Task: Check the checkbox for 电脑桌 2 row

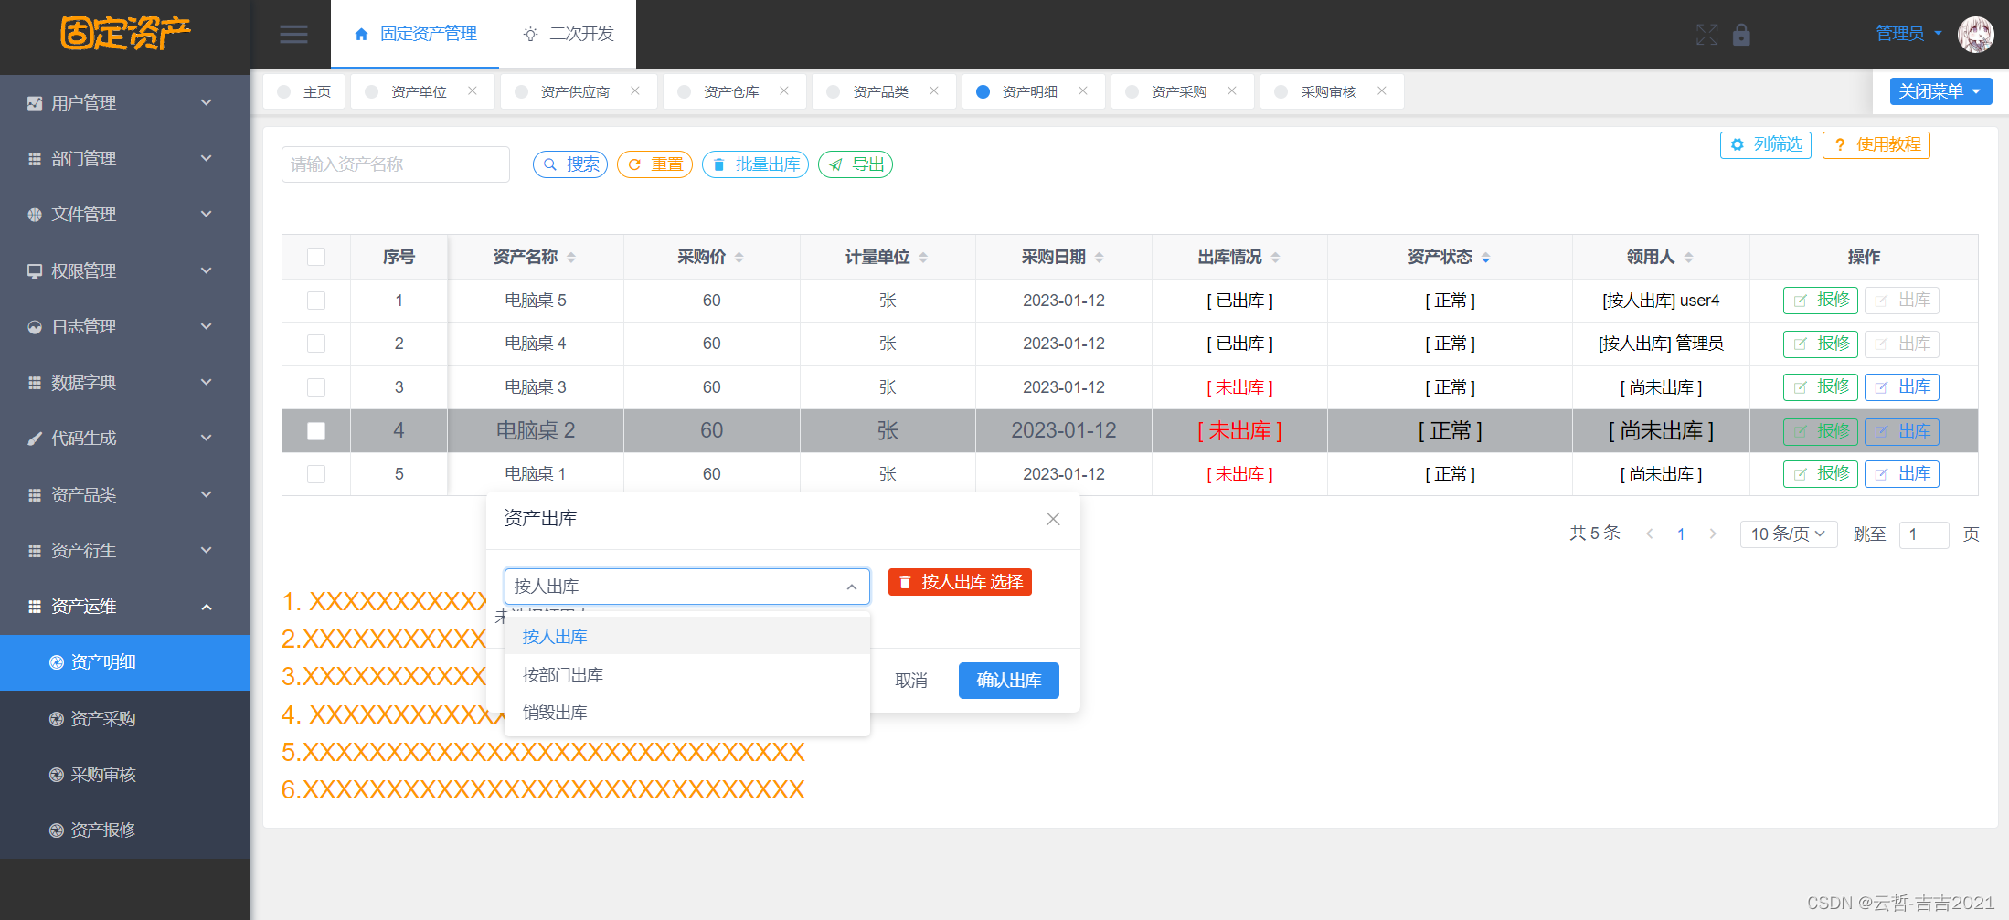Action: pos(316,431)
